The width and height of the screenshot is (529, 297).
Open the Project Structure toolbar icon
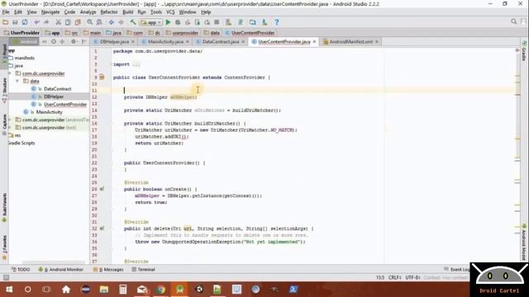coord(253,22)
